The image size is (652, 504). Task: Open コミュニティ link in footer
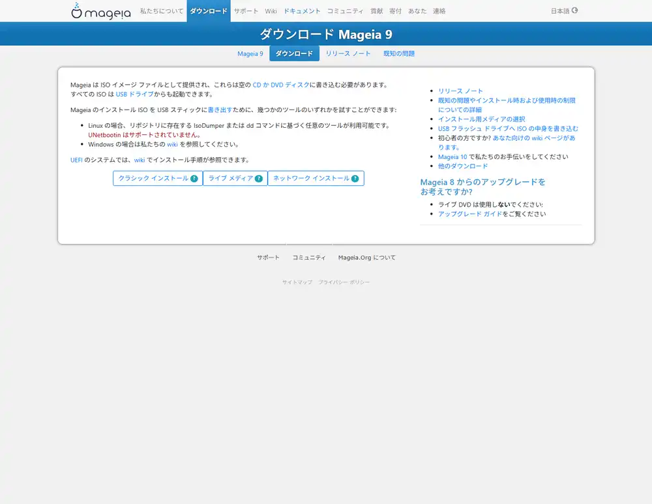[309, 258]
